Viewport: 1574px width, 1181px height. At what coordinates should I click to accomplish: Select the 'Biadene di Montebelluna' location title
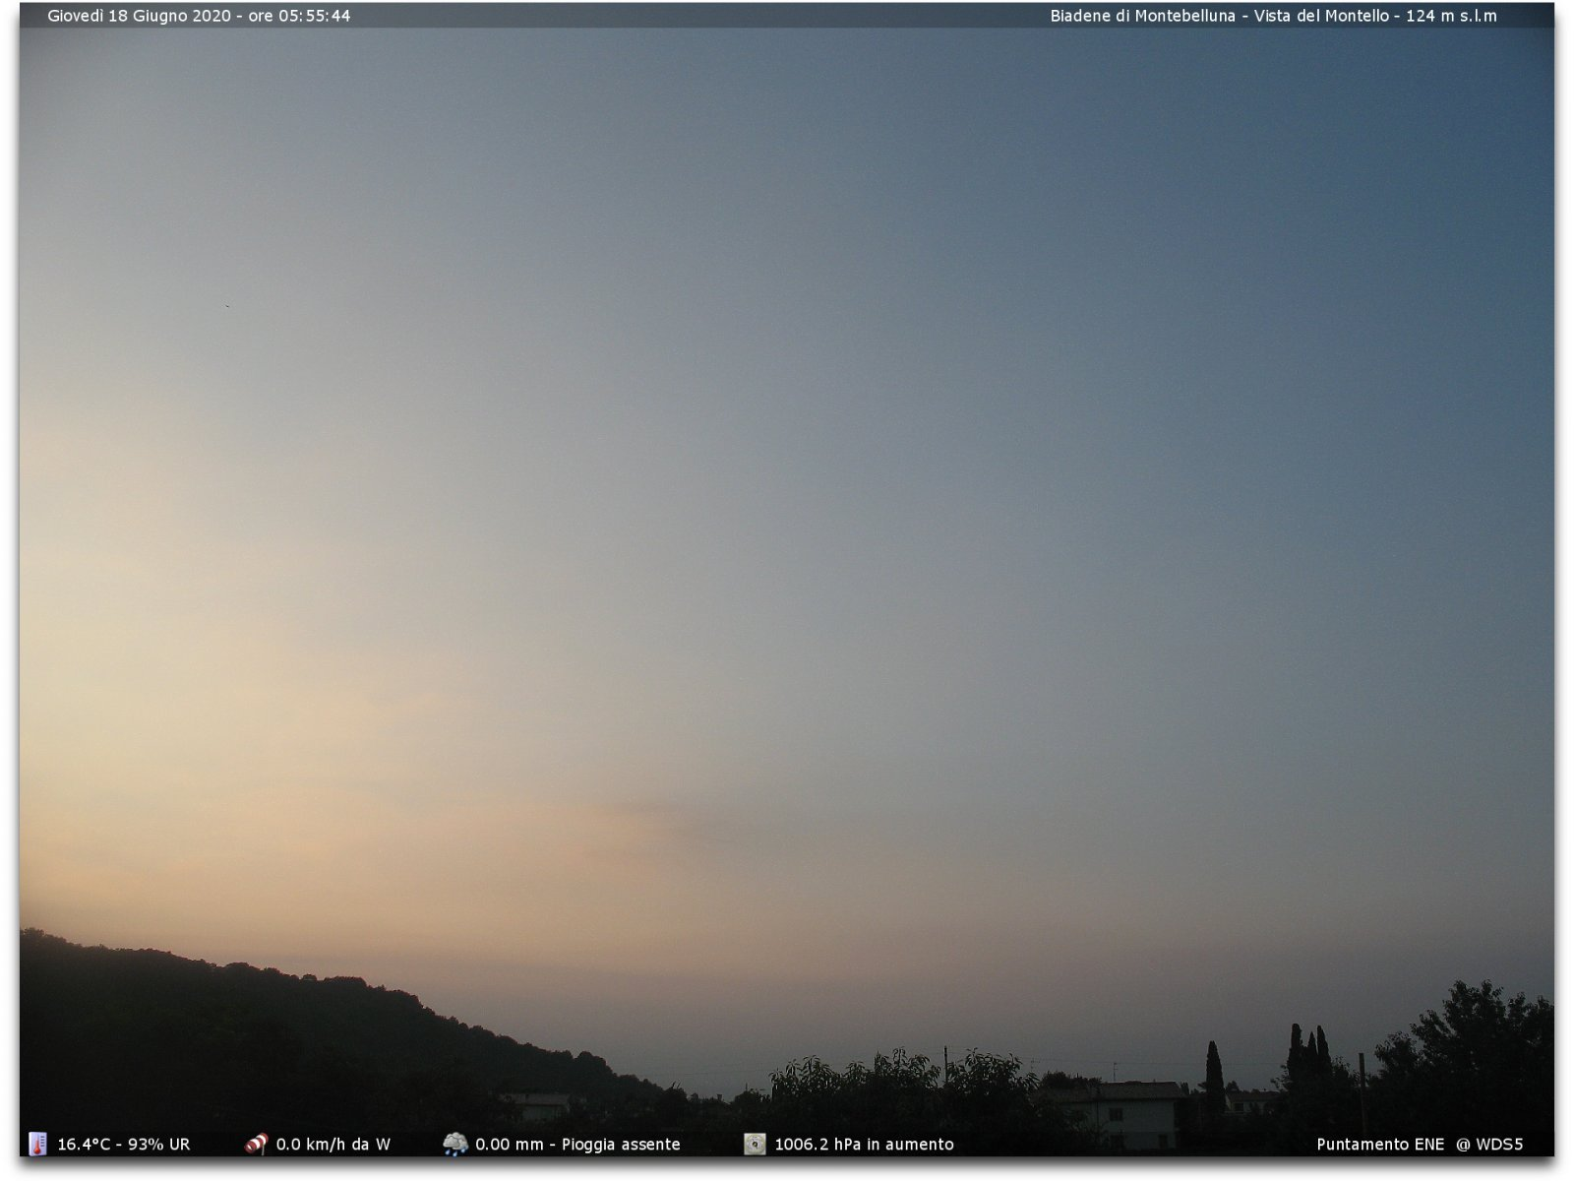tap(1142, 16)
